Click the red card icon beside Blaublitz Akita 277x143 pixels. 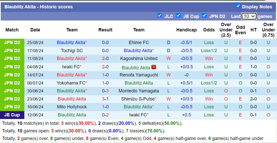pyautogui.click(x=154, y=67)
